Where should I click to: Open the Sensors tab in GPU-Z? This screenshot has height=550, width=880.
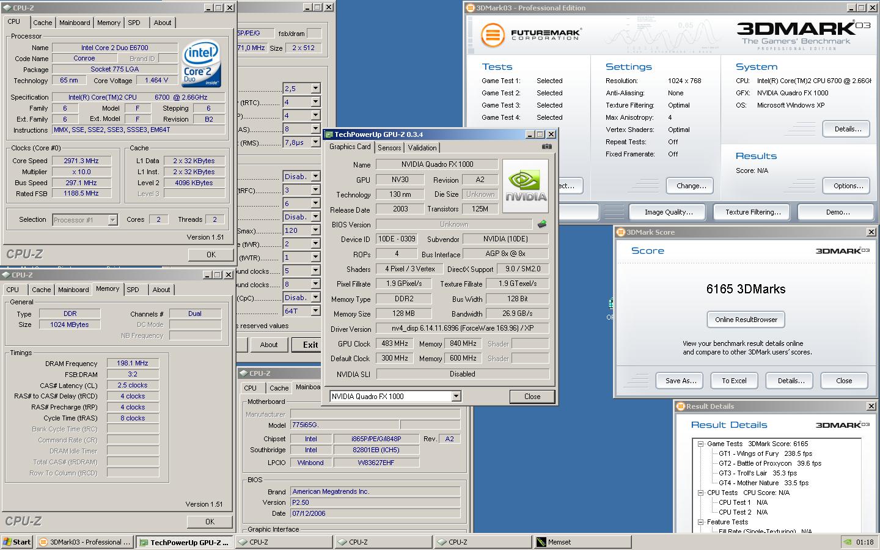389,148
